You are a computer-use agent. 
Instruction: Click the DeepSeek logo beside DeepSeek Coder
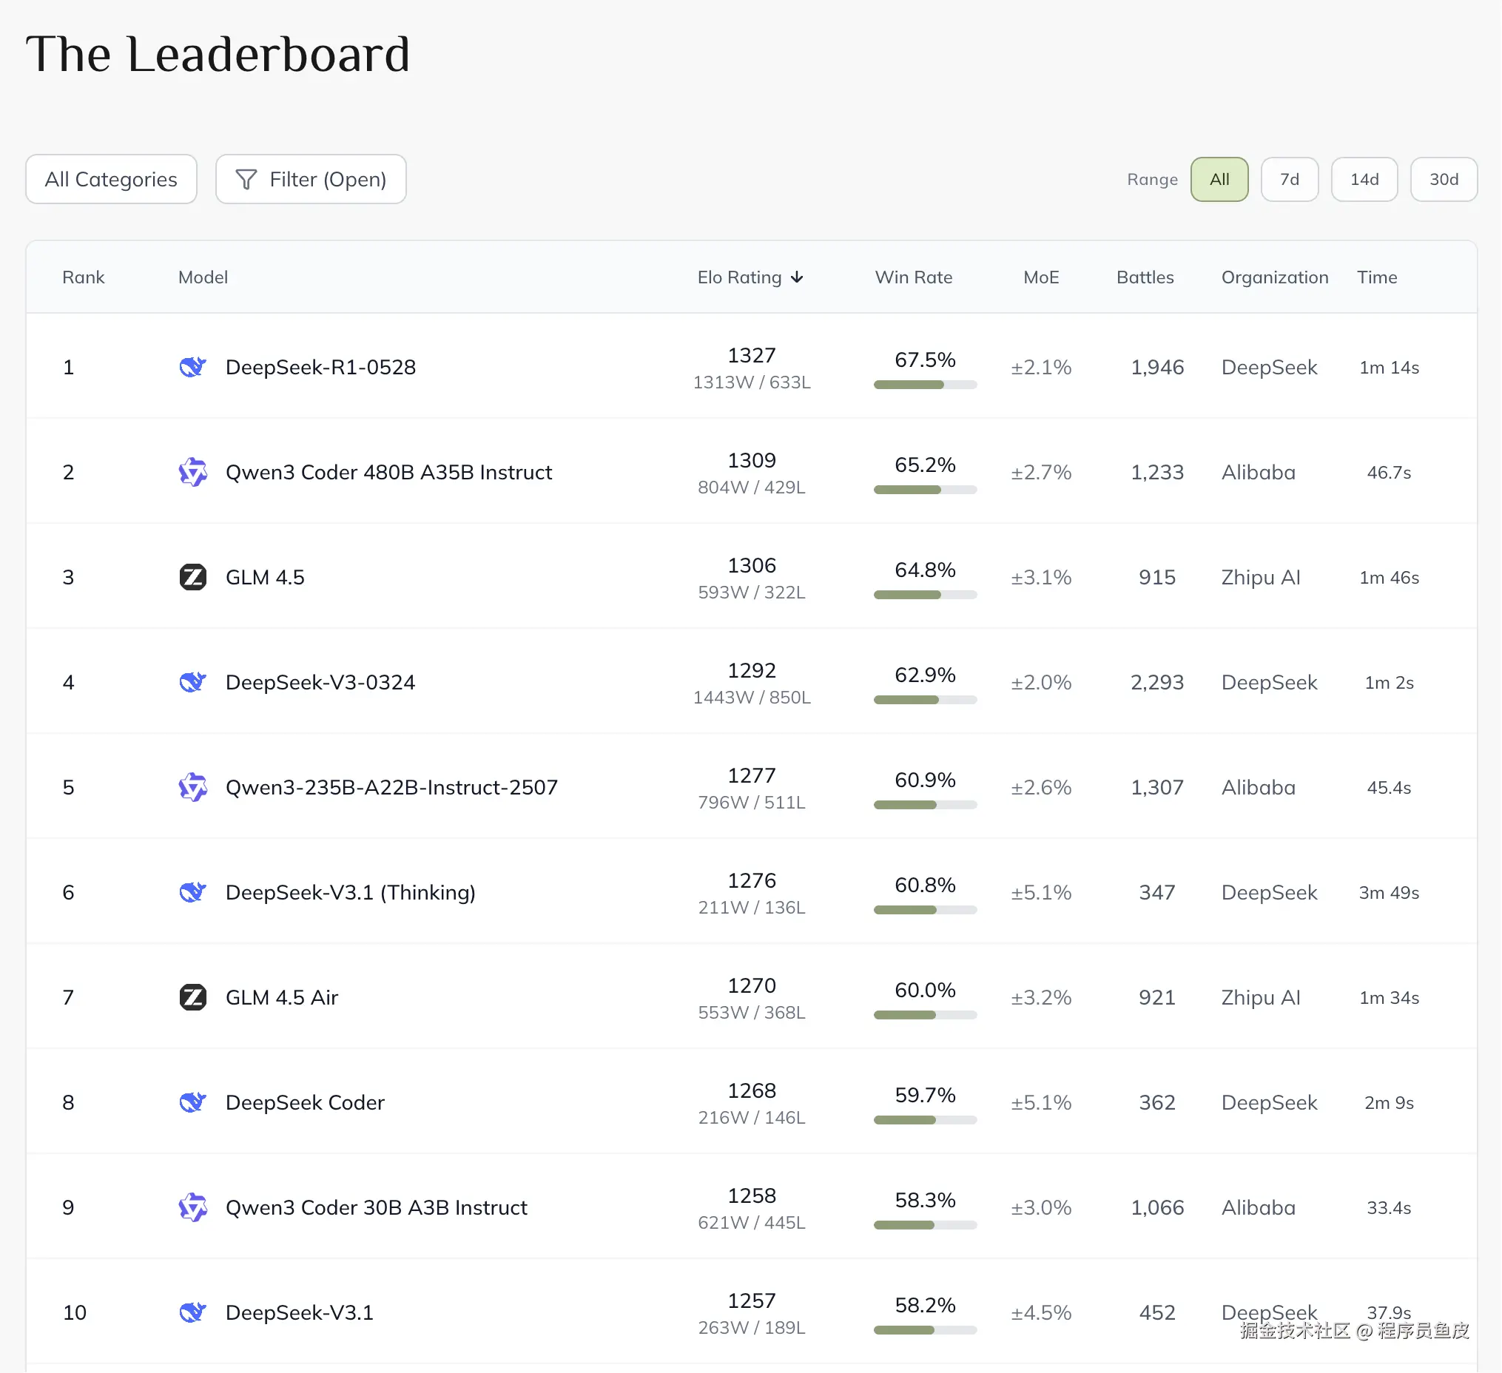[192, 1102]
